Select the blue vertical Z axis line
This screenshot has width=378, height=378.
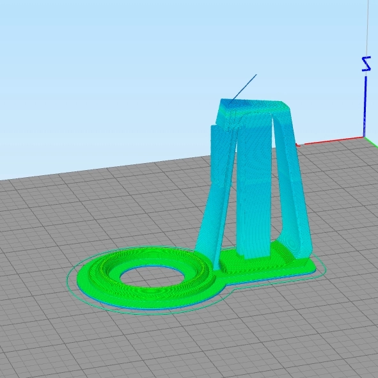click(365, 107)
